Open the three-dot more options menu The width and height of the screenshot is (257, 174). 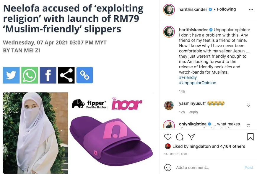251,9
